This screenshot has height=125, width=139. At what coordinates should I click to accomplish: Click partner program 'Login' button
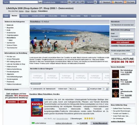[x=23, y=102]
